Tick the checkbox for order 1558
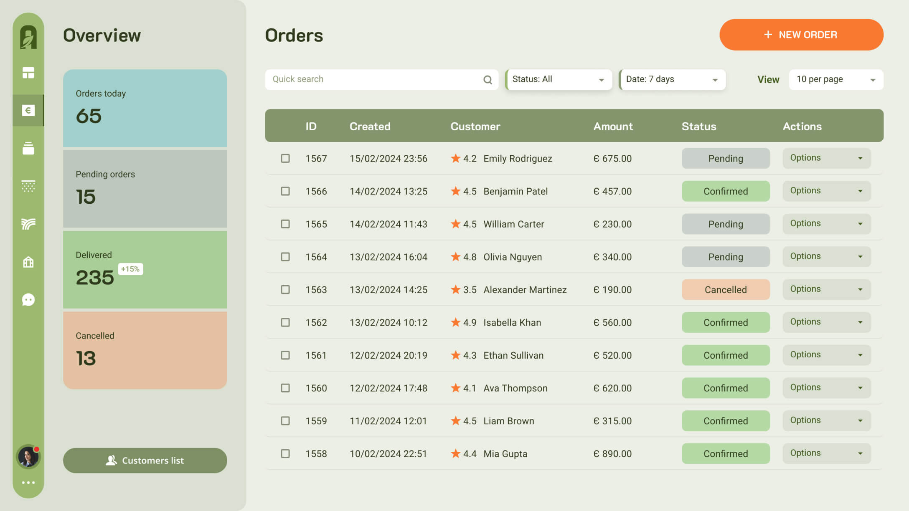The width and height of the screenshot is (909, 511). [x=285, y=454]
